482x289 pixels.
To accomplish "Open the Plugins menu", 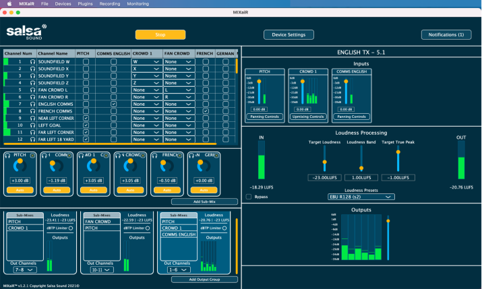I will point(85,3).
